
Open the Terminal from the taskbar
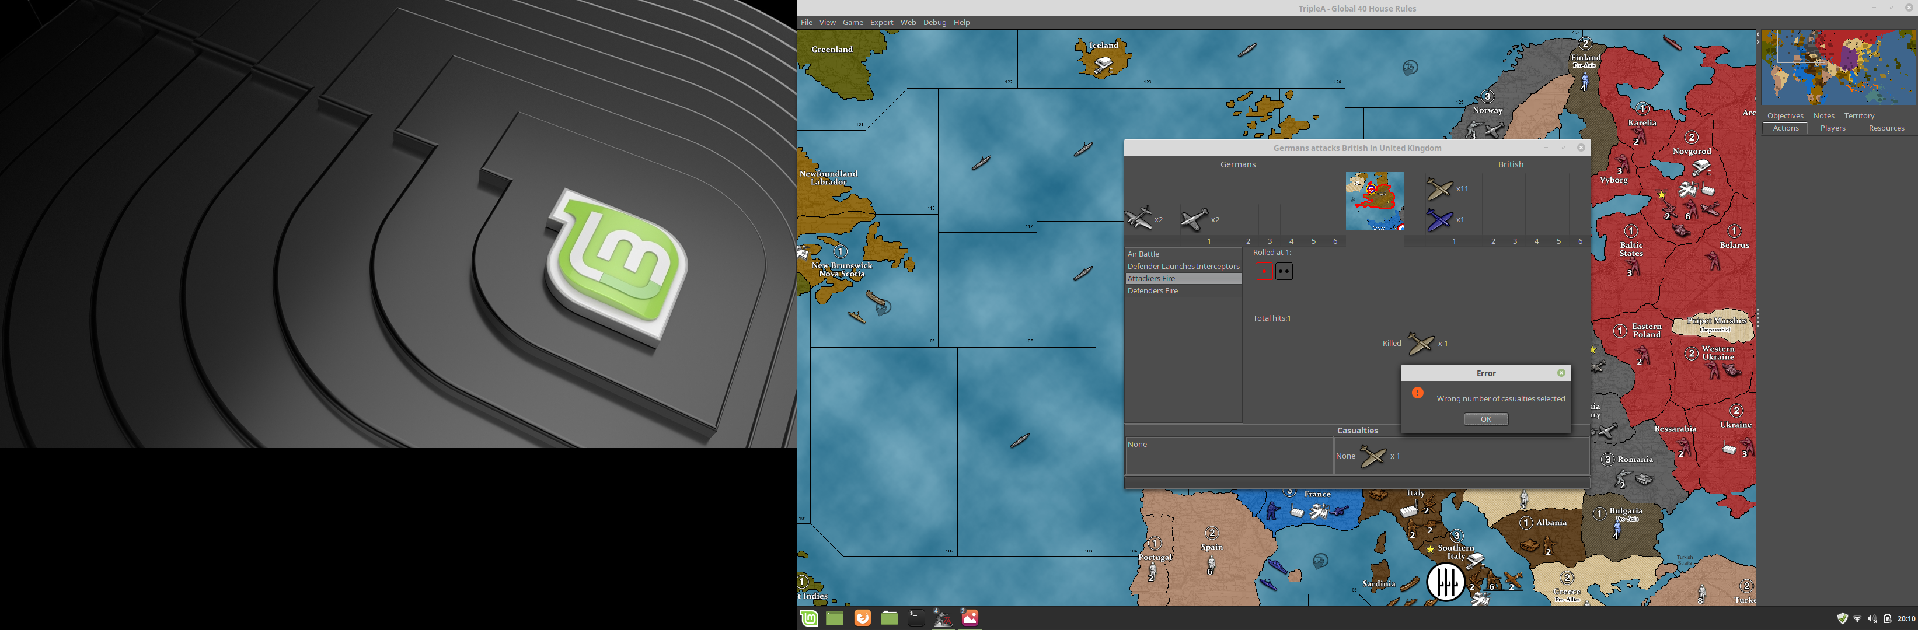(916, 617)
